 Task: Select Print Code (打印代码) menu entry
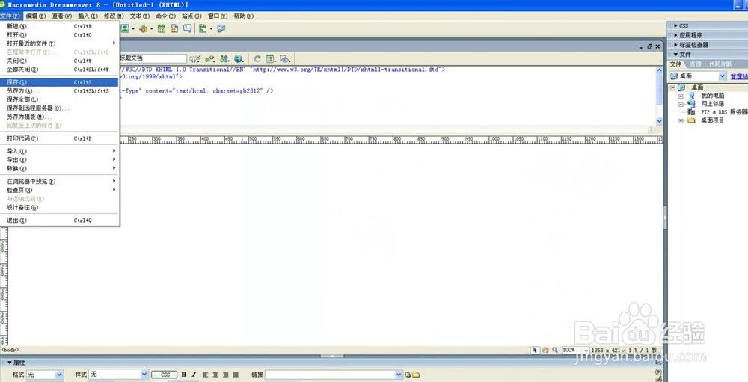(x=60, y=138)
